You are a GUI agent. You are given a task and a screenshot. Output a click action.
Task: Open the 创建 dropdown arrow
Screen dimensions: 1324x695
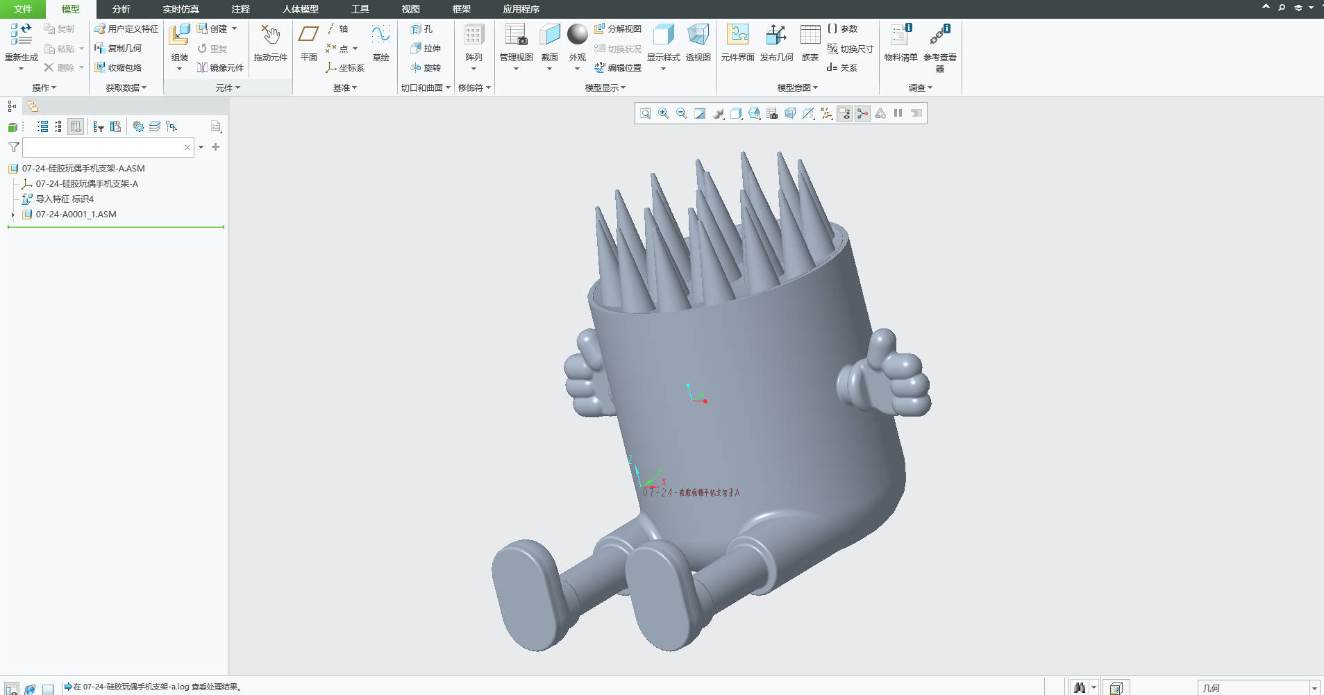(x=235, y=28)
